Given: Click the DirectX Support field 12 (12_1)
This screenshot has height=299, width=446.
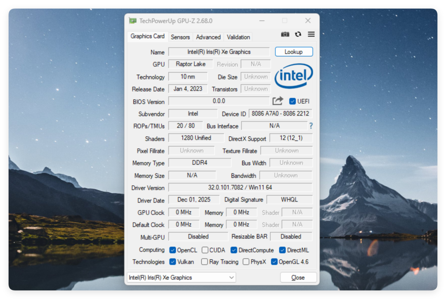Looking at the screenshot, I should (291, 138).
